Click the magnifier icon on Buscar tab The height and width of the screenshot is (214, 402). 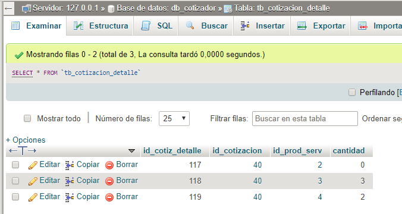pos(190,25)
